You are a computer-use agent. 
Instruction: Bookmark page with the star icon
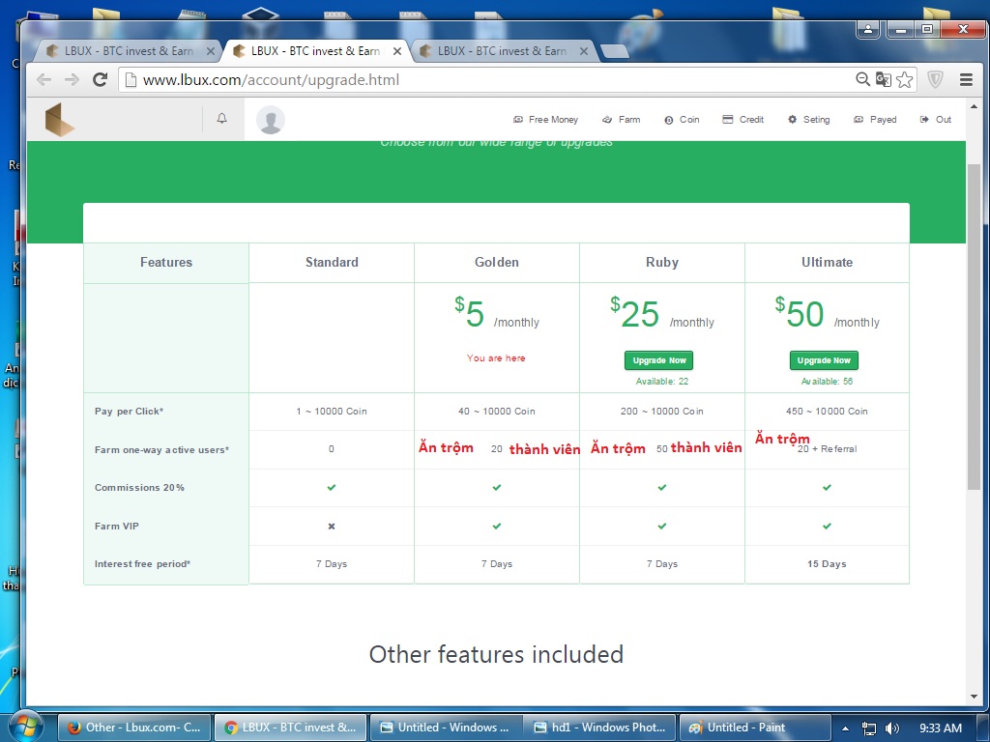point(904,79)
